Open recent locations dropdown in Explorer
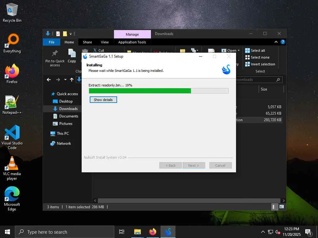Image resolution: width=318 pixels, height=238 pixels. (x=65, y=80)
